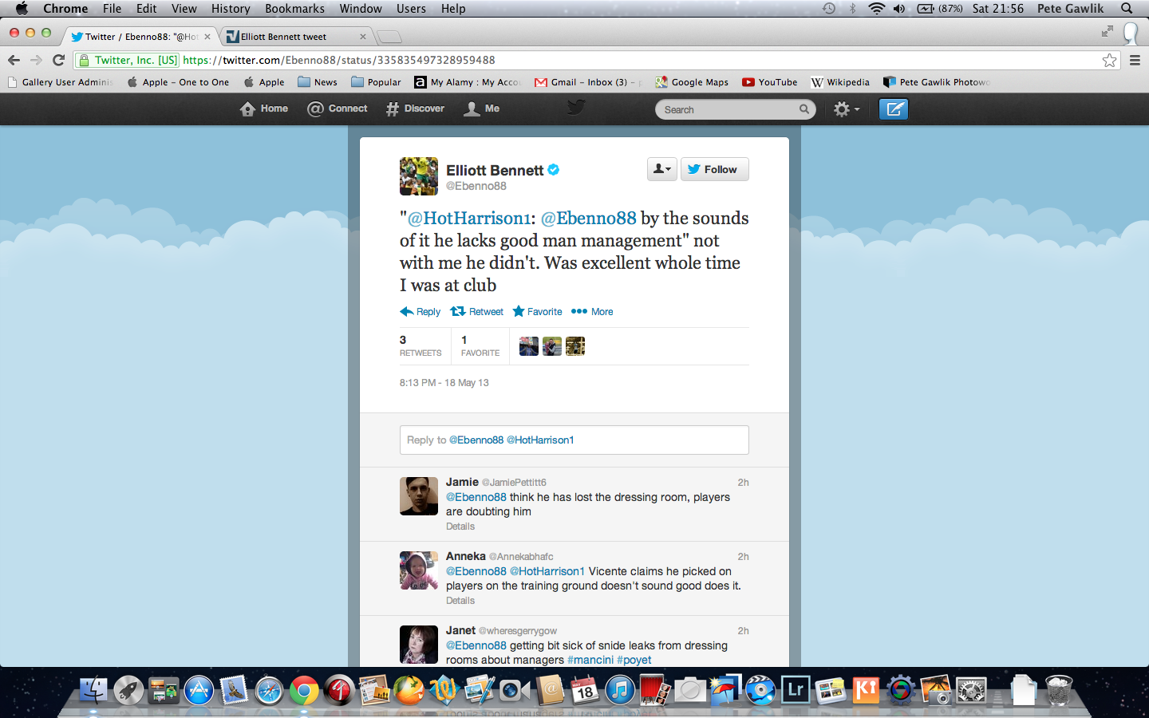Image resolution: width=1149 pixels, height=718 pixels.
Task: Open the More options under the tweet
Action: tap(592, 311)
